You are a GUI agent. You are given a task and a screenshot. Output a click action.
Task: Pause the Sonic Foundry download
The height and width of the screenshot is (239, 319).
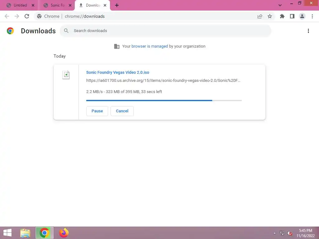point(97,111)
